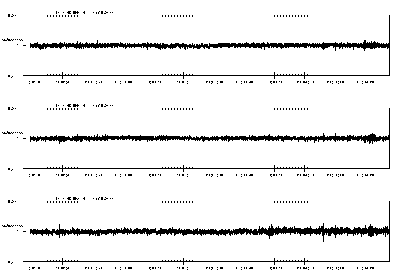Click the 23:02:50 time label under HNE plot
This screenshot has height=279, width=411.
point(93,82)
